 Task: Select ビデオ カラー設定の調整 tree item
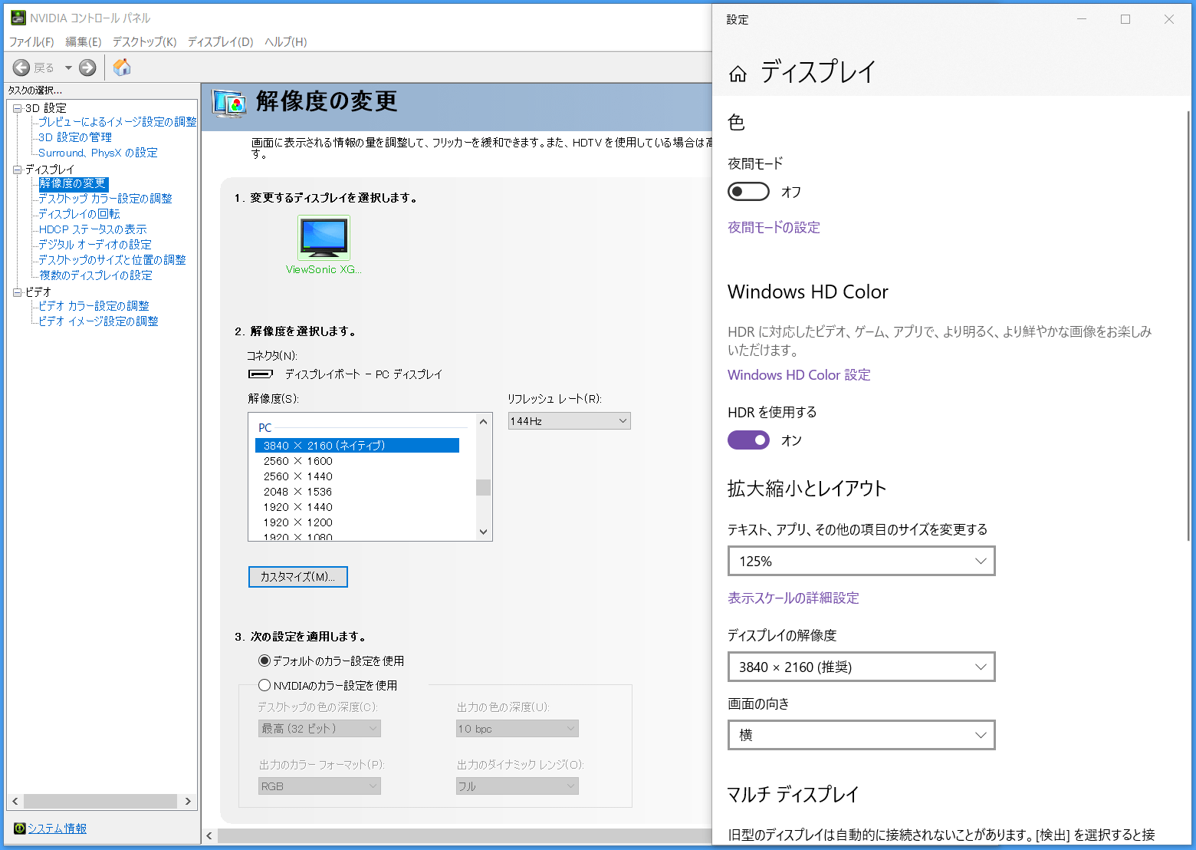point(94,306)
